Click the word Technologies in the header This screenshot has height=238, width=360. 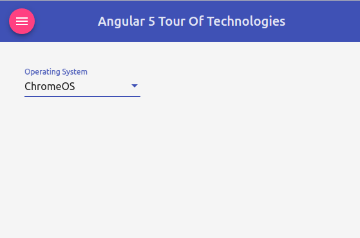pos(246,21)
